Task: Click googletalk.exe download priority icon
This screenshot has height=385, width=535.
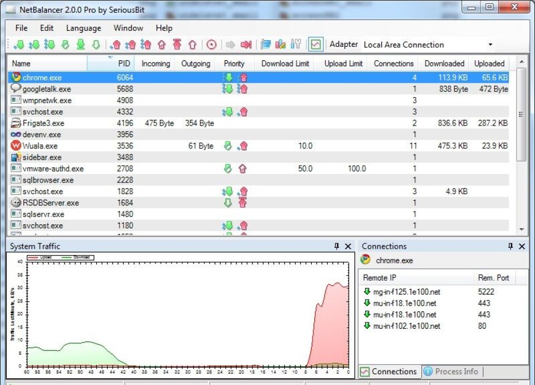Action: click(227, 89)
